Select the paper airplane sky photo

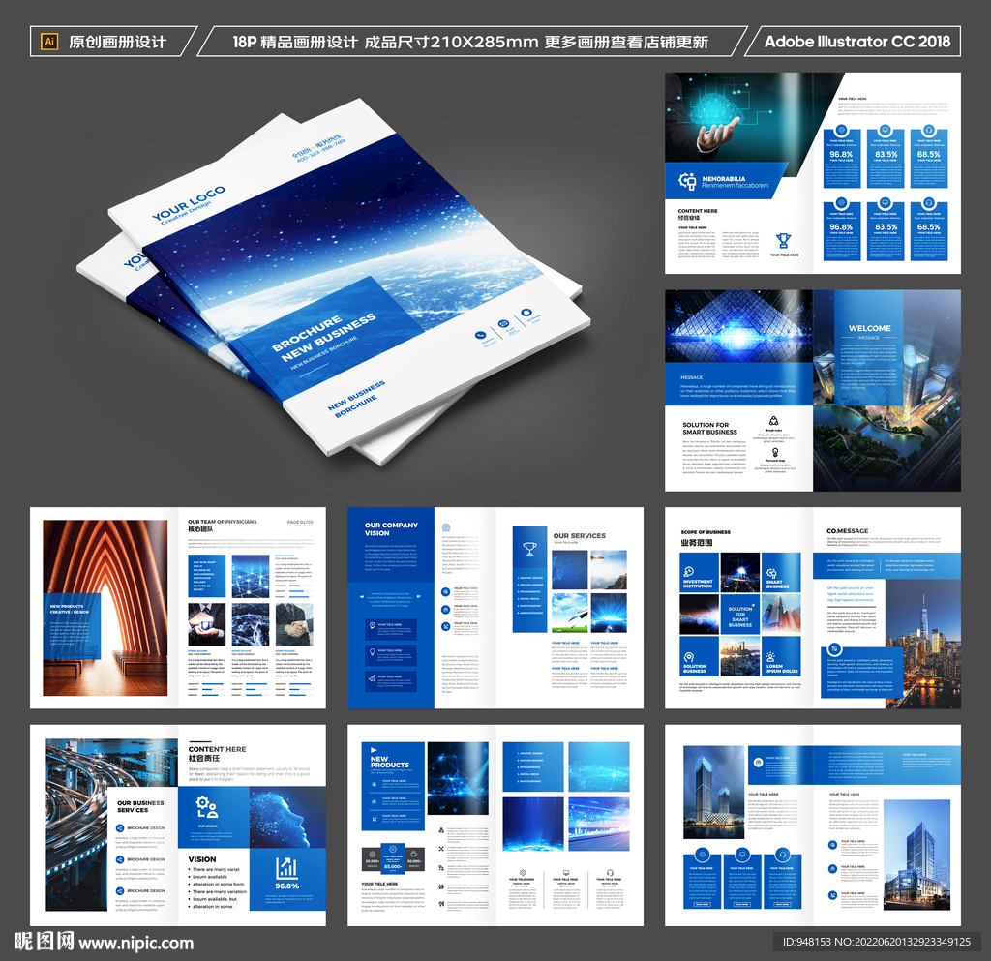(x=570, y=613)
